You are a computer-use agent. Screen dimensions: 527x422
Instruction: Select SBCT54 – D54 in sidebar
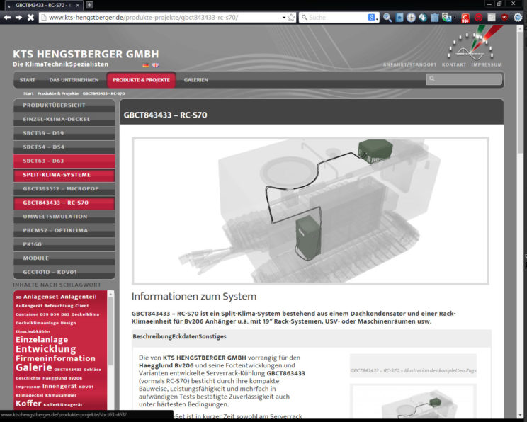[x=64, y=147]
